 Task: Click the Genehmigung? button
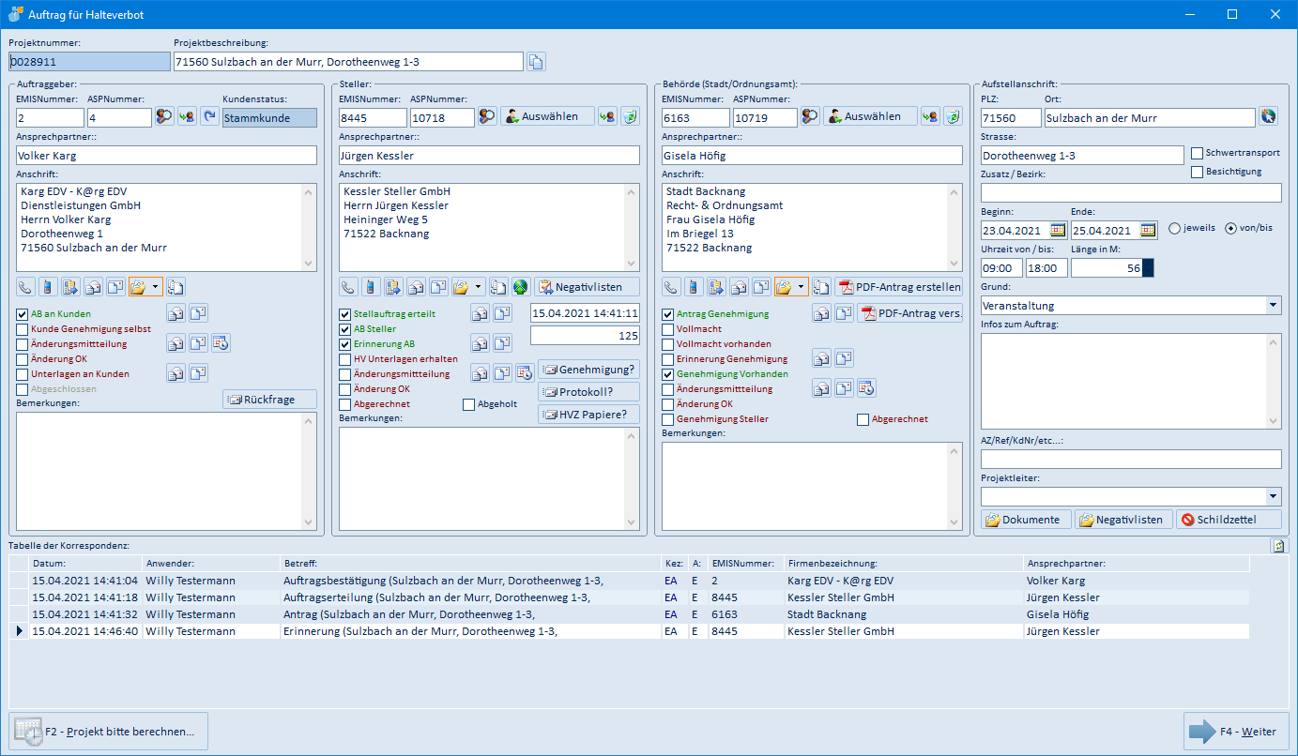click(x=588, y=369)
